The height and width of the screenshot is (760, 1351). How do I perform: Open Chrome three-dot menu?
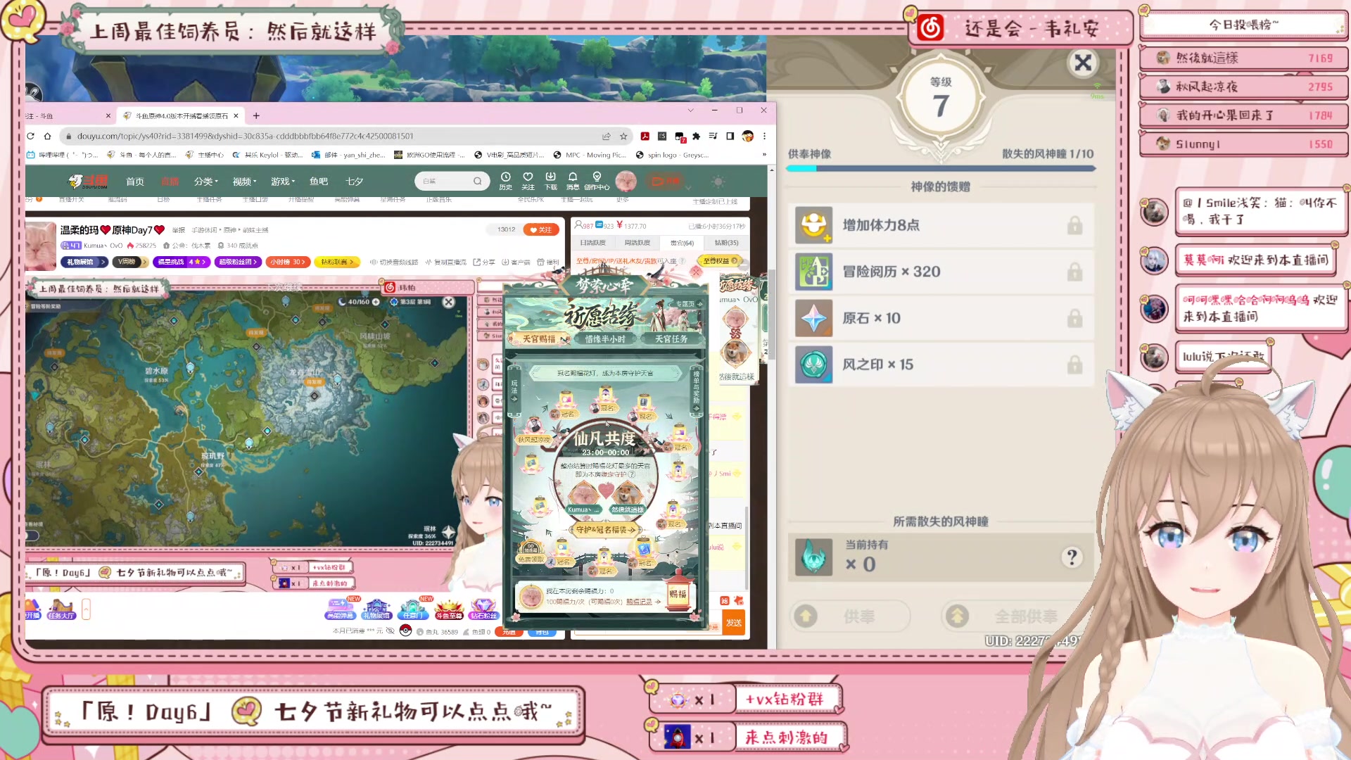[764, 136]
